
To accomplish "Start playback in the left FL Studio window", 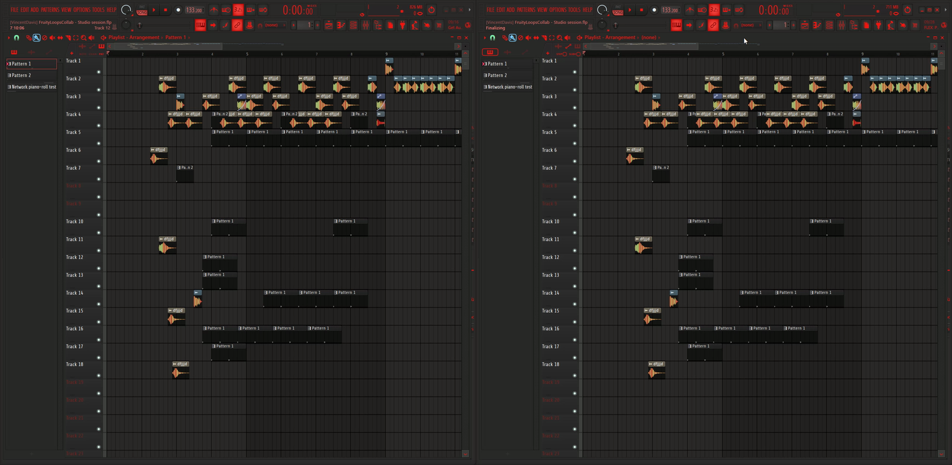I will click(x=154, y=10).
